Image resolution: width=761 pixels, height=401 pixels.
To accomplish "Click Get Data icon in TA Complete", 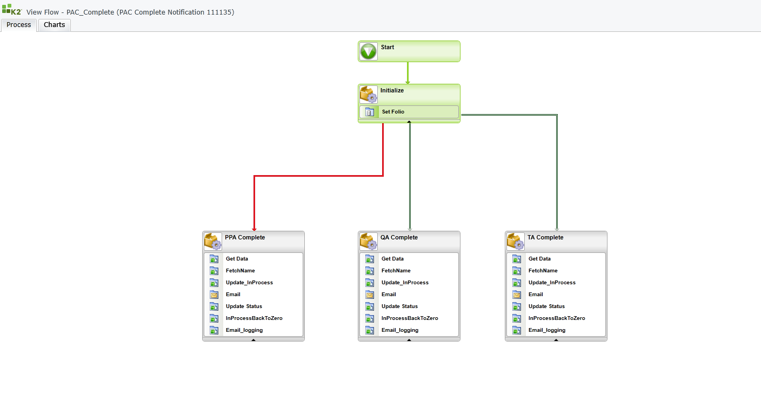I will (x=517, y=259).
